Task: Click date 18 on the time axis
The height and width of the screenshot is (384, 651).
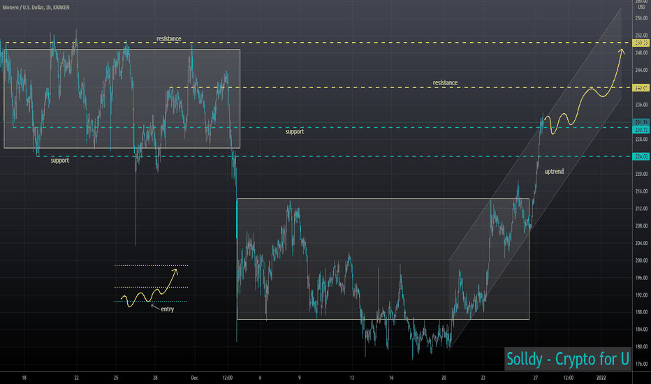Action: coord(24,378)
